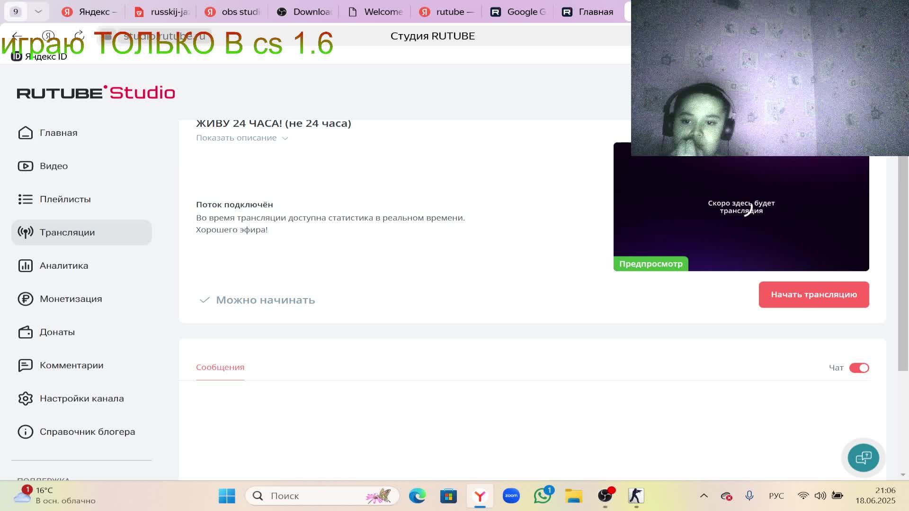
Task: Click the Предпросмотр badge
Action: [x=651, y=264]
